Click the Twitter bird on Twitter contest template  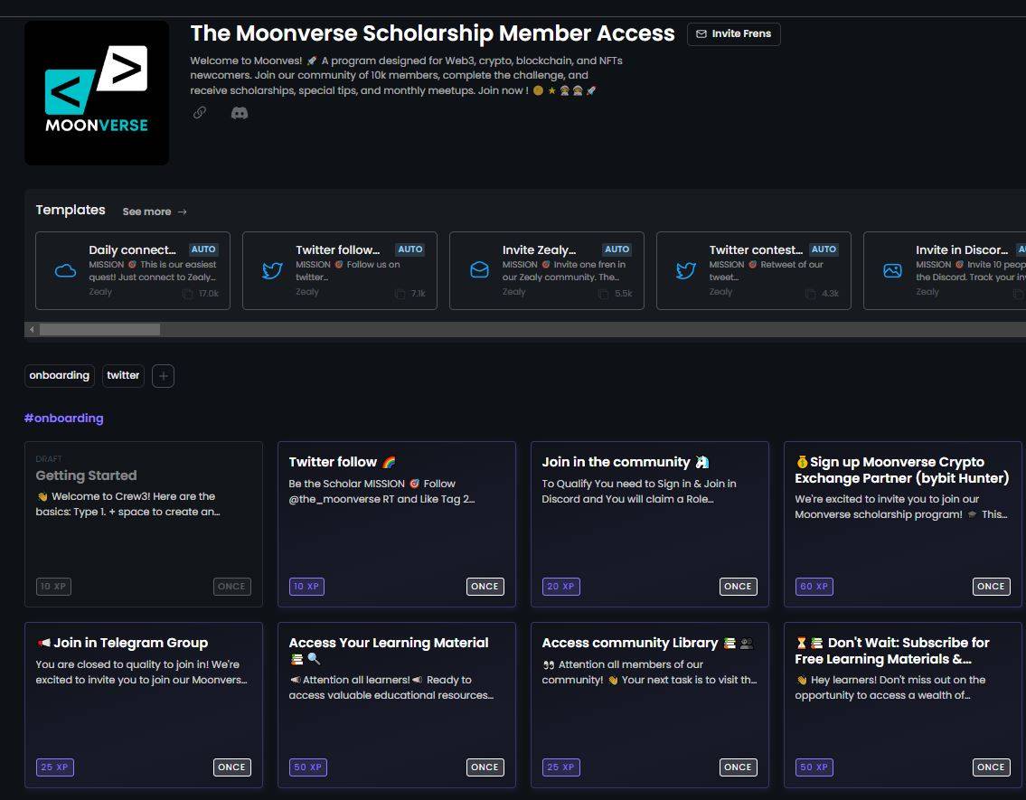(686, 271)
